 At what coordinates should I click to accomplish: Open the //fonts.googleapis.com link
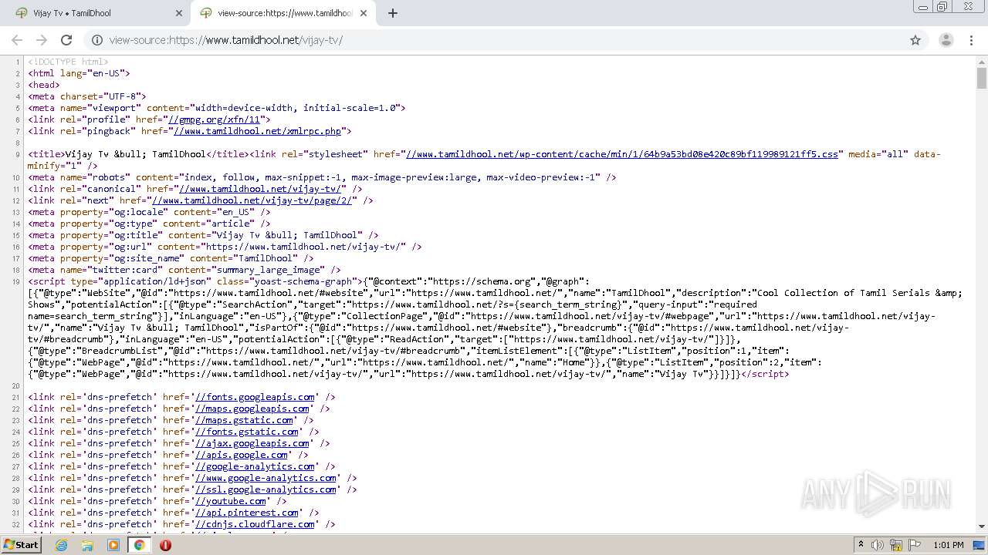(x=255, y=397)
